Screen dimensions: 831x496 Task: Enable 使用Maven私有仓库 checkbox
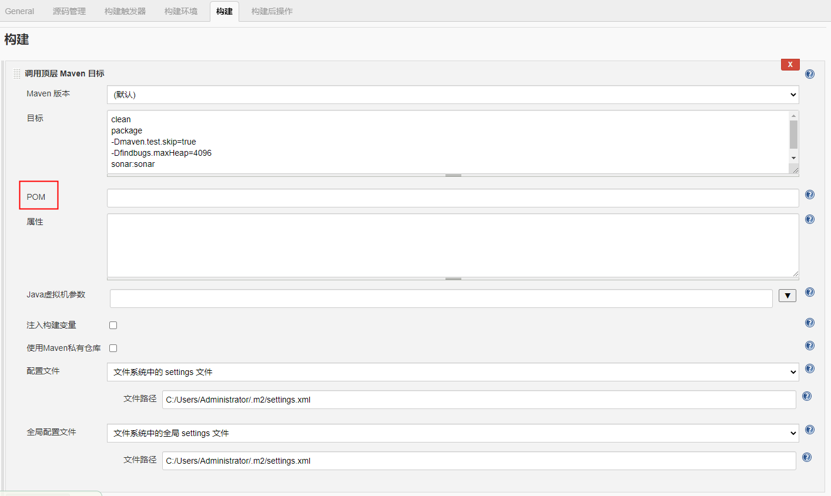click(113, 348)
